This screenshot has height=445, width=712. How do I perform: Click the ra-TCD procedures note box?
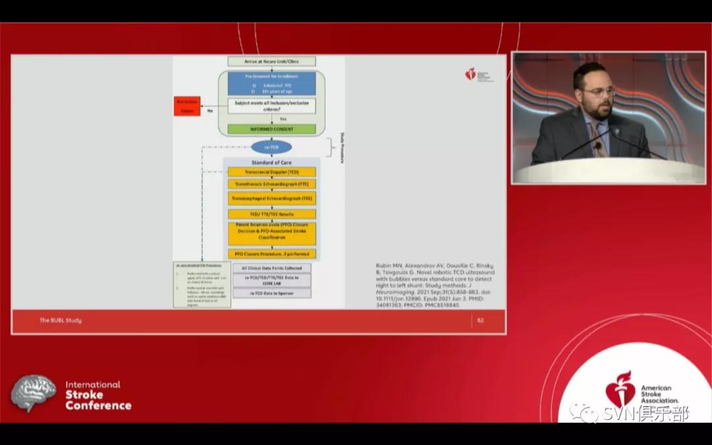click(x=202, y=285)
